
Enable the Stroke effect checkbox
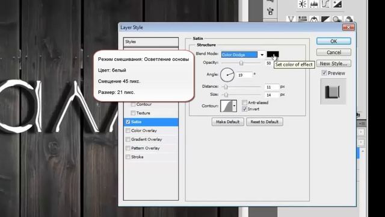(128, 157)
